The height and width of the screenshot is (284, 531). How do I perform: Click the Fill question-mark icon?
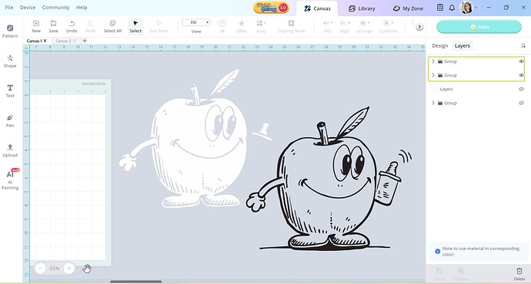point(222,23)
